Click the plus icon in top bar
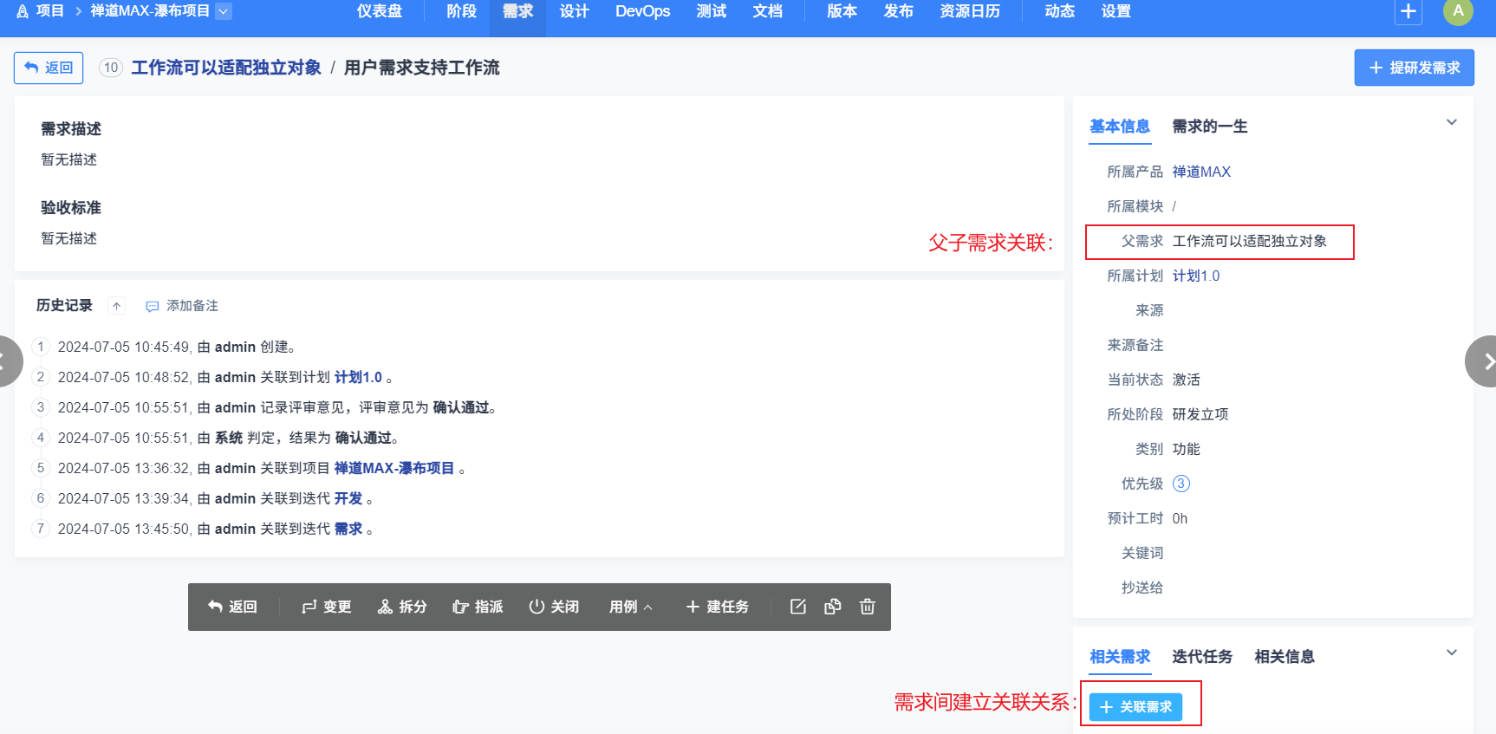This screenshot has height=734, width=1496. coord(1408,11)
